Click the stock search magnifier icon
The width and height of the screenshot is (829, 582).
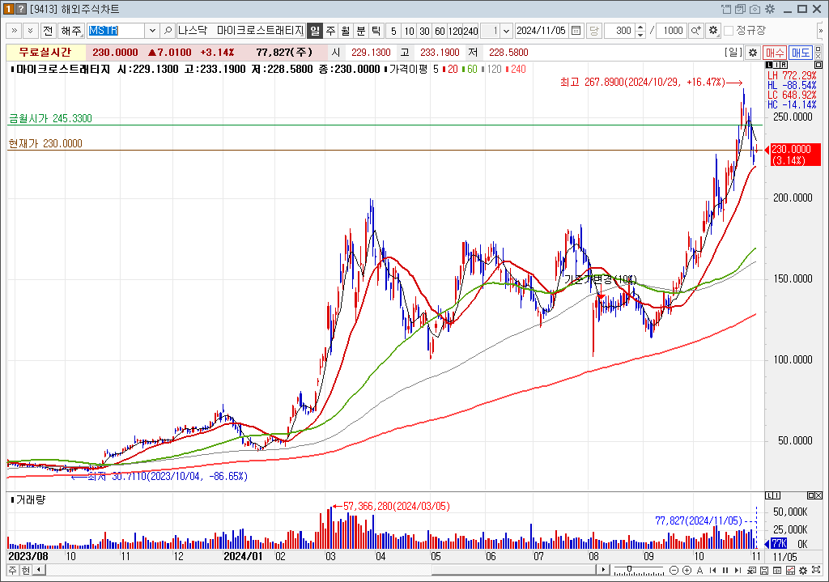[x=168, y=31]
